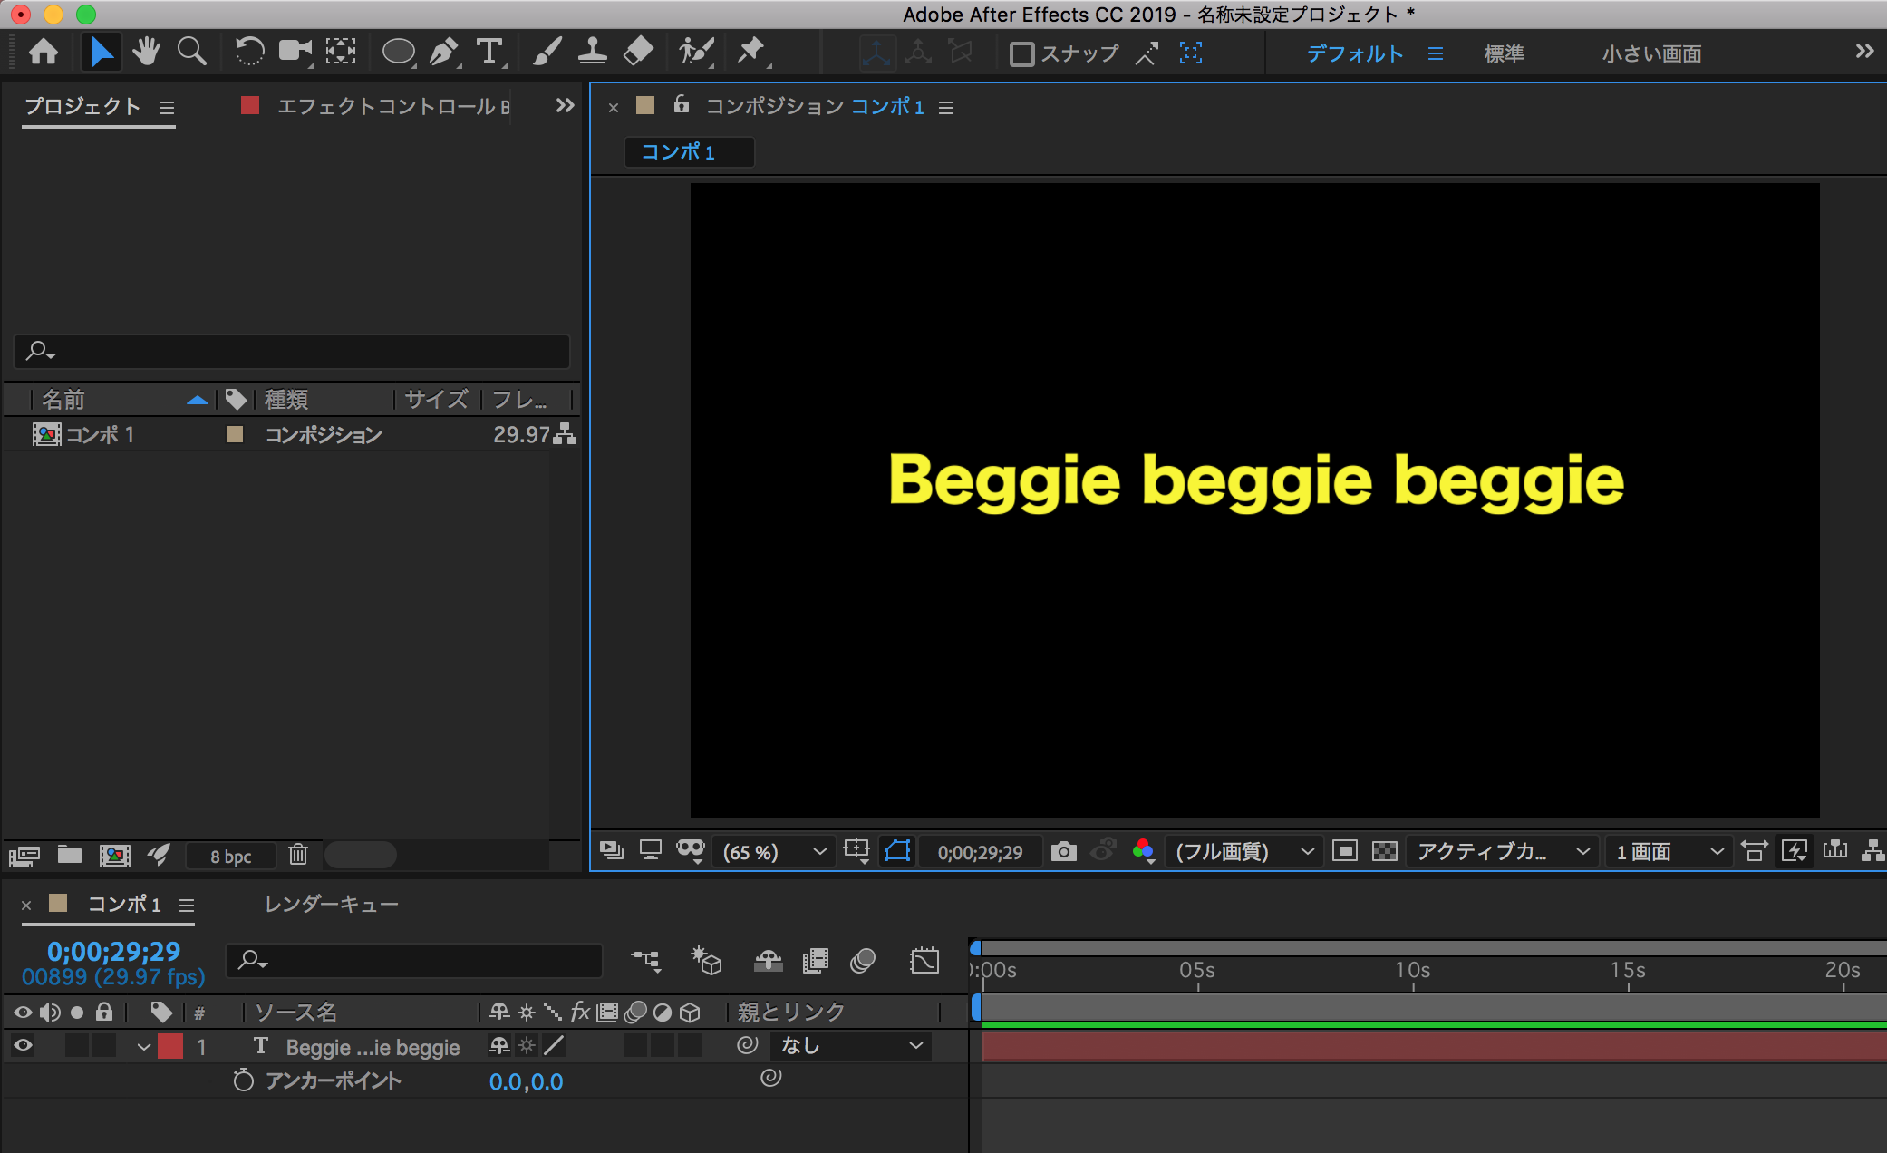Sort project items by 名前 column
The height and width of the screenshot is (1153, 1887).
(63, 399)
